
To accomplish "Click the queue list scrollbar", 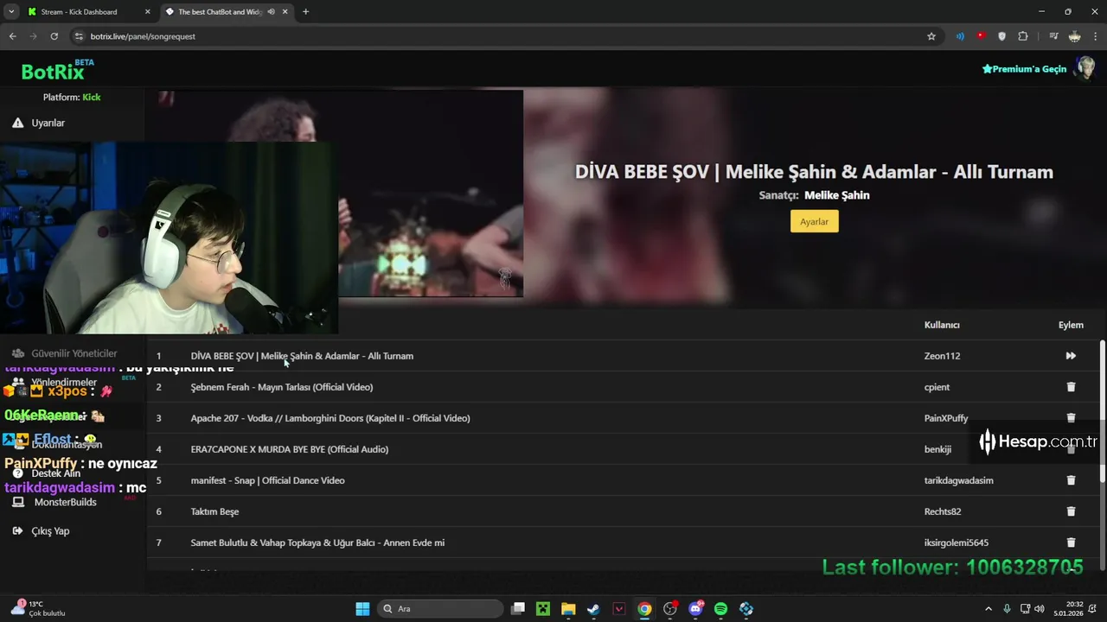I will pos(1102,412).
